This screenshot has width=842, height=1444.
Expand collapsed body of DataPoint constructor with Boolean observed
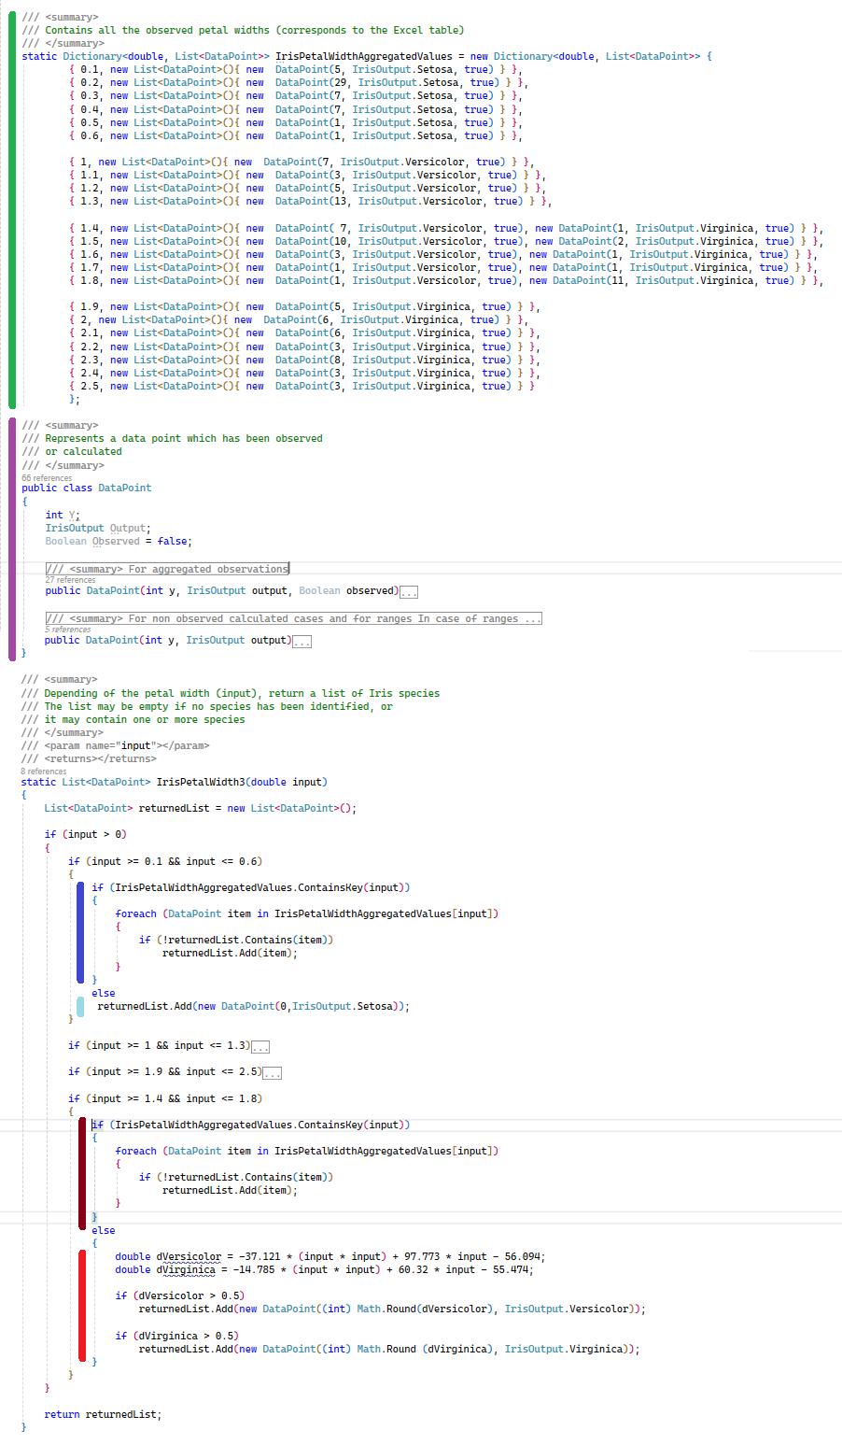pos(409,591)
